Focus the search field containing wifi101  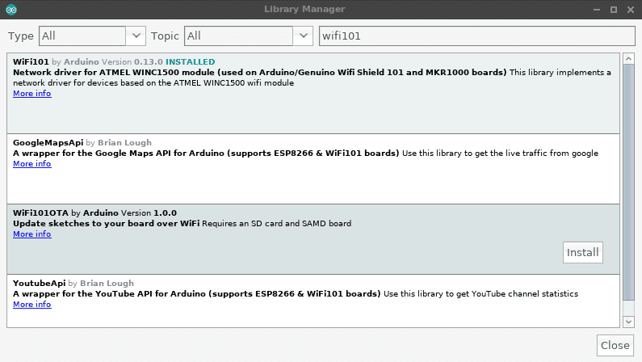pos(476,36)
